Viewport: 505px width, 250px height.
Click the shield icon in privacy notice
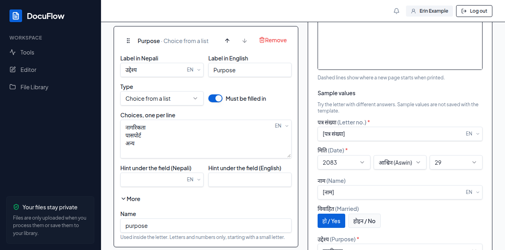click(x=16, y=207)
